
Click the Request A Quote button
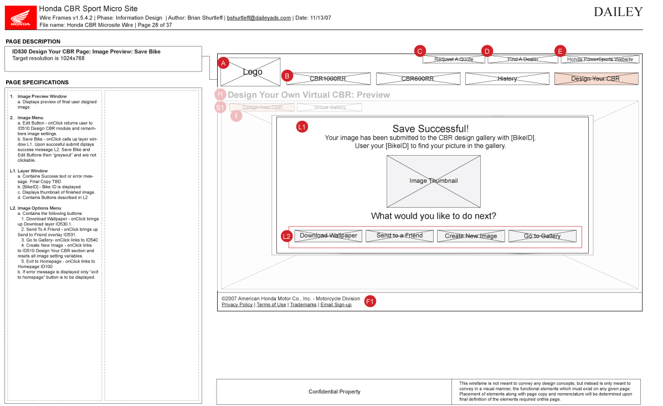tap(454, 59)
